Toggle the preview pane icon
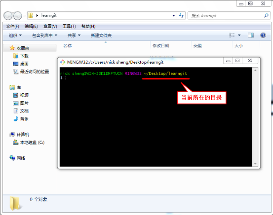This screenshot has height=215, width=273. pos(251,36)
